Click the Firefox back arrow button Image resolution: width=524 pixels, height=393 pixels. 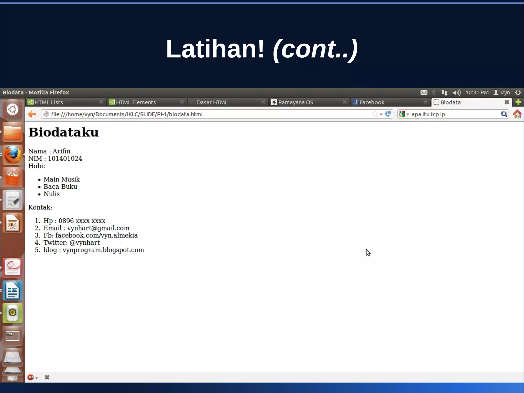pyautogui.click(x=32, y=114)
